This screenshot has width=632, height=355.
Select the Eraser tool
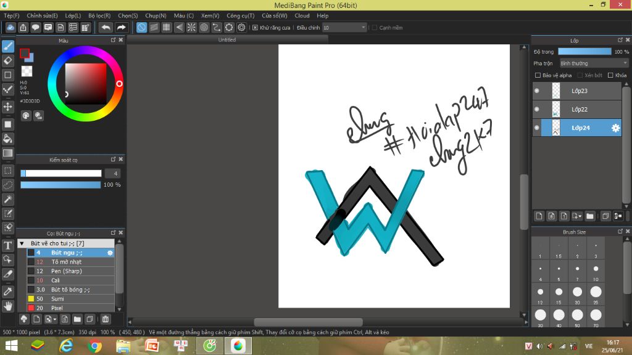click(7, 61)
